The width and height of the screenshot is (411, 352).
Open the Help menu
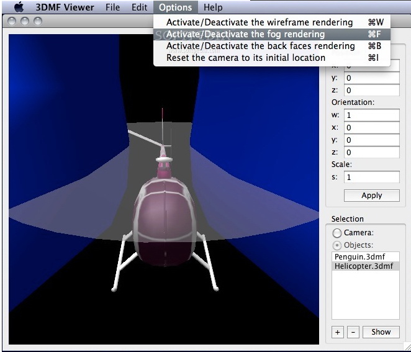[213, 7]
